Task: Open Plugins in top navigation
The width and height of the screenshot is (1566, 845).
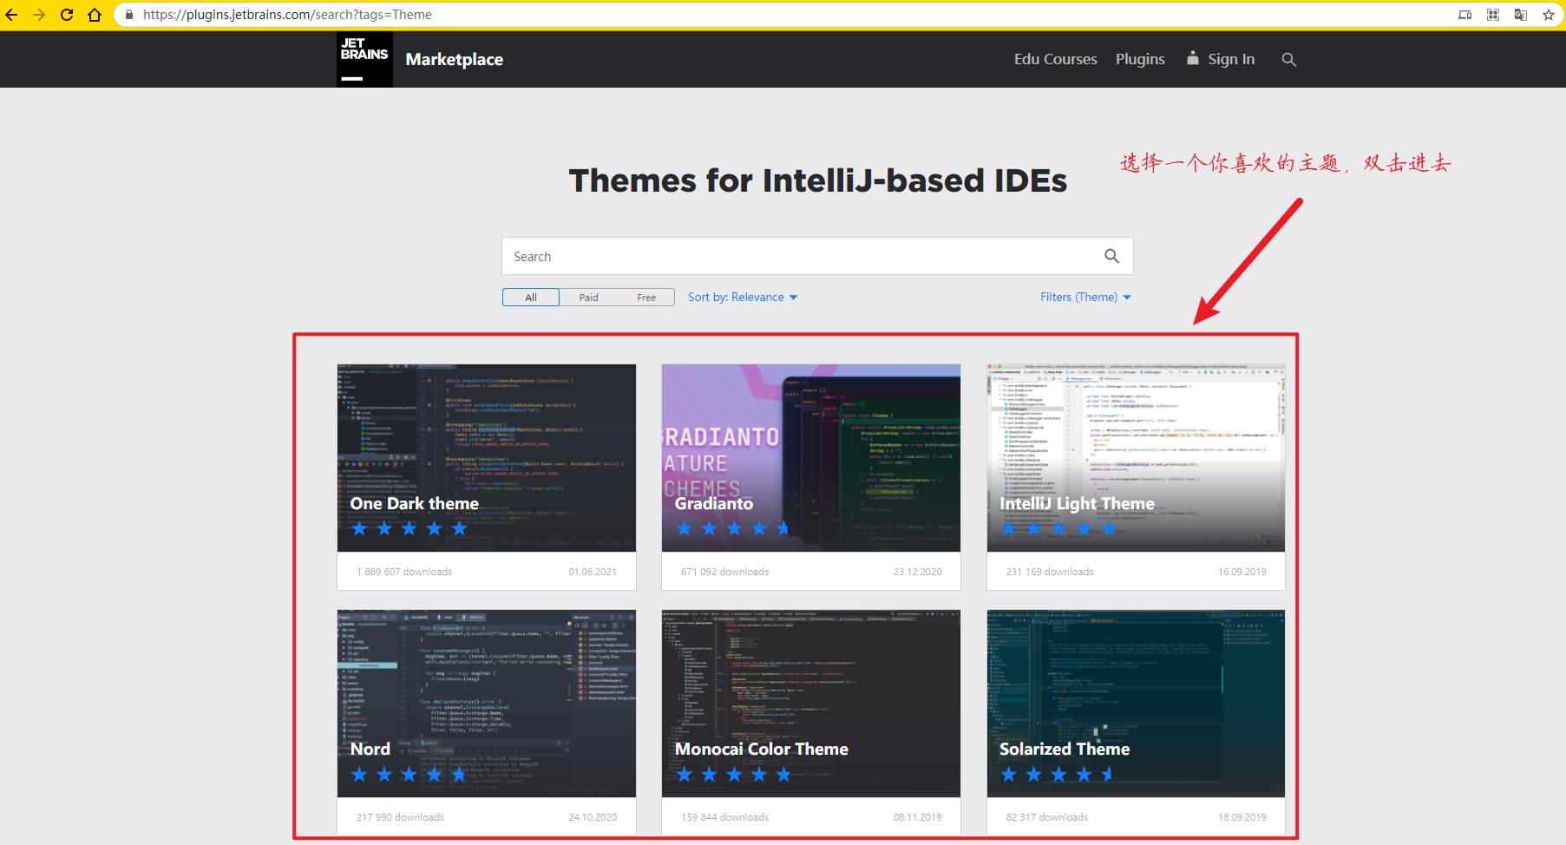Action: pos(1140,59)
